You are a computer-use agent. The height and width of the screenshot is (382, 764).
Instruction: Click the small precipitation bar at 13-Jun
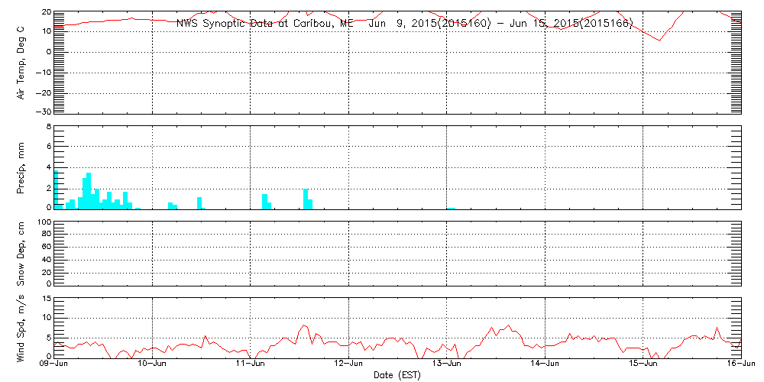[x=451, y=208]
